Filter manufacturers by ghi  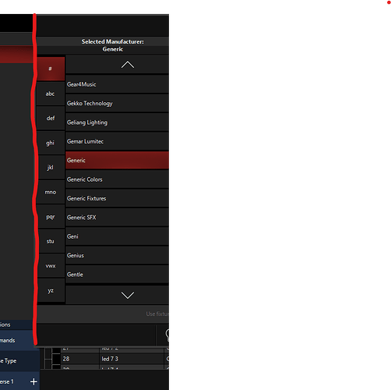pyautogui.click(x=51, y=143)
